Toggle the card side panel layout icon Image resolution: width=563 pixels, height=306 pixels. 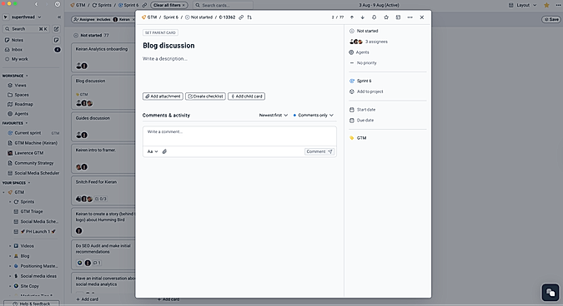tap(398, 17)
